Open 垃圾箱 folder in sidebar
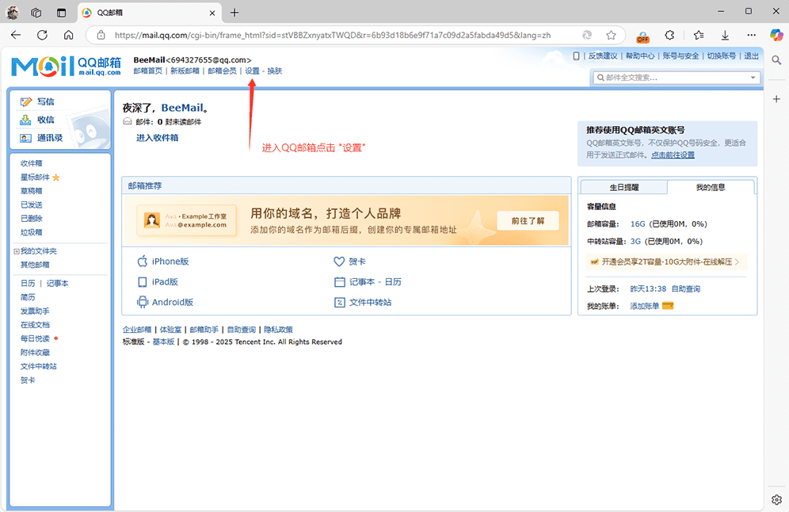The image size is (789, 512). [x=31, y=232]
